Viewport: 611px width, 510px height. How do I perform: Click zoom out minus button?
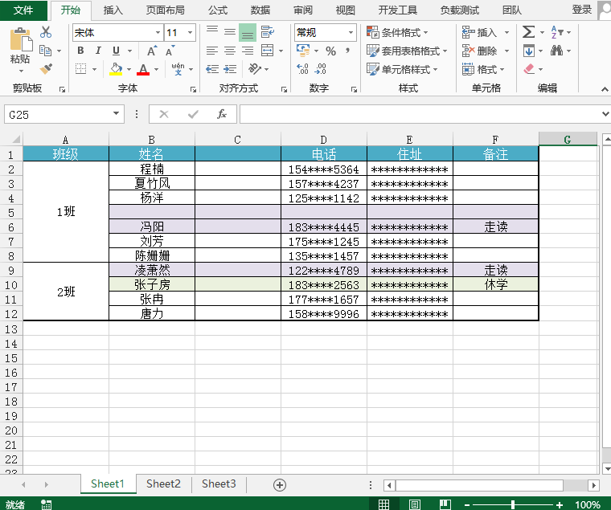(467, 505)
